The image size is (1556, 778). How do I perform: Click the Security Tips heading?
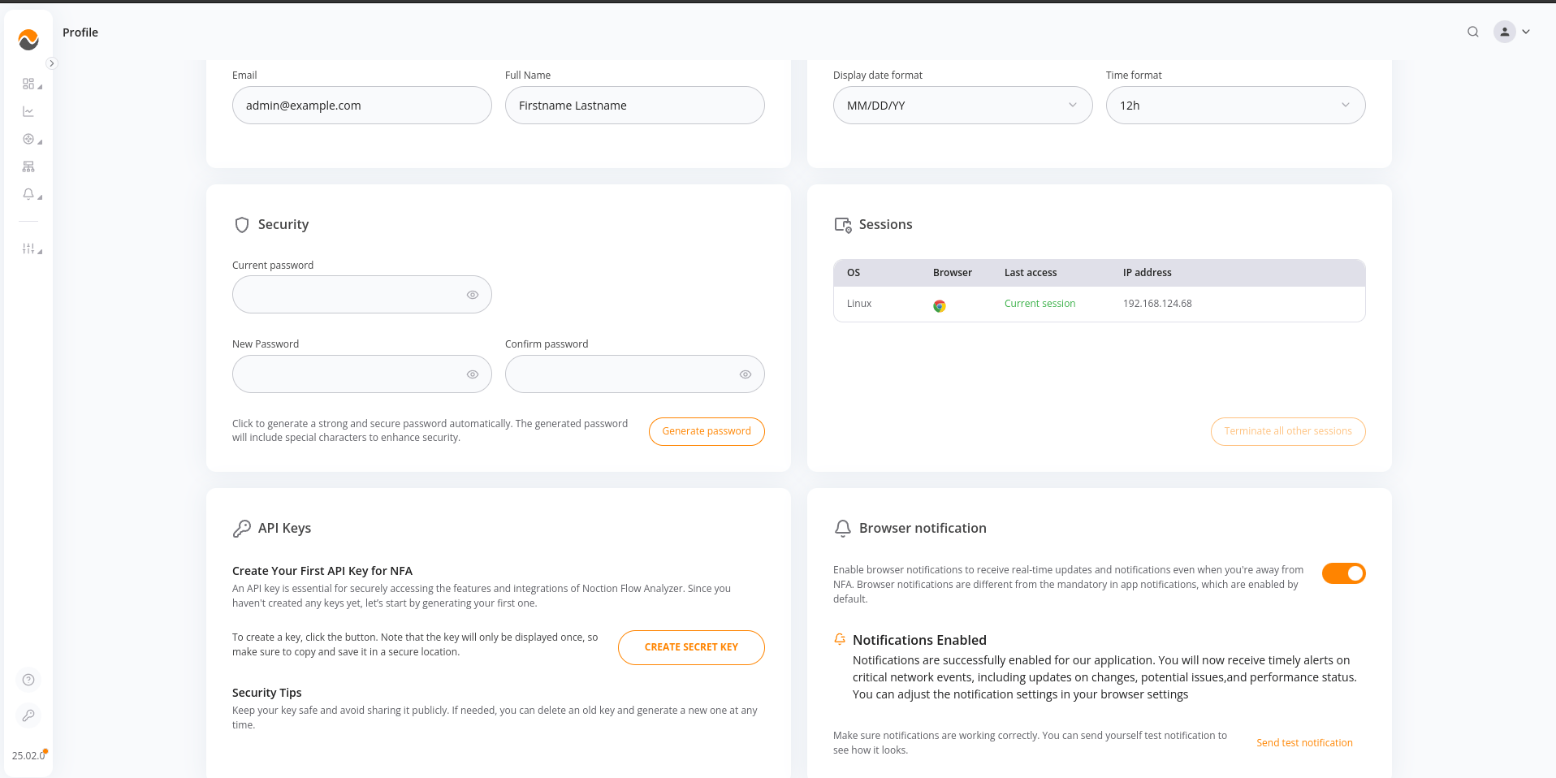pyautogui.click(x=266, y=693)
